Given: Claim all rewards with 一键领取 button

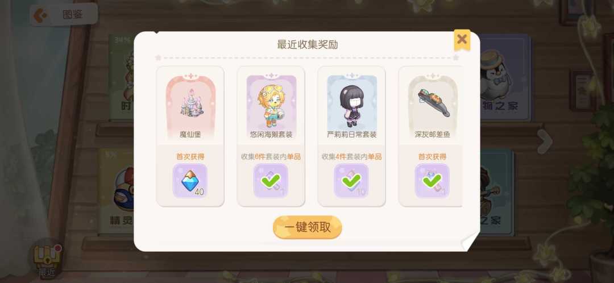Looking at the screenshot, I should tap(308, 227).
